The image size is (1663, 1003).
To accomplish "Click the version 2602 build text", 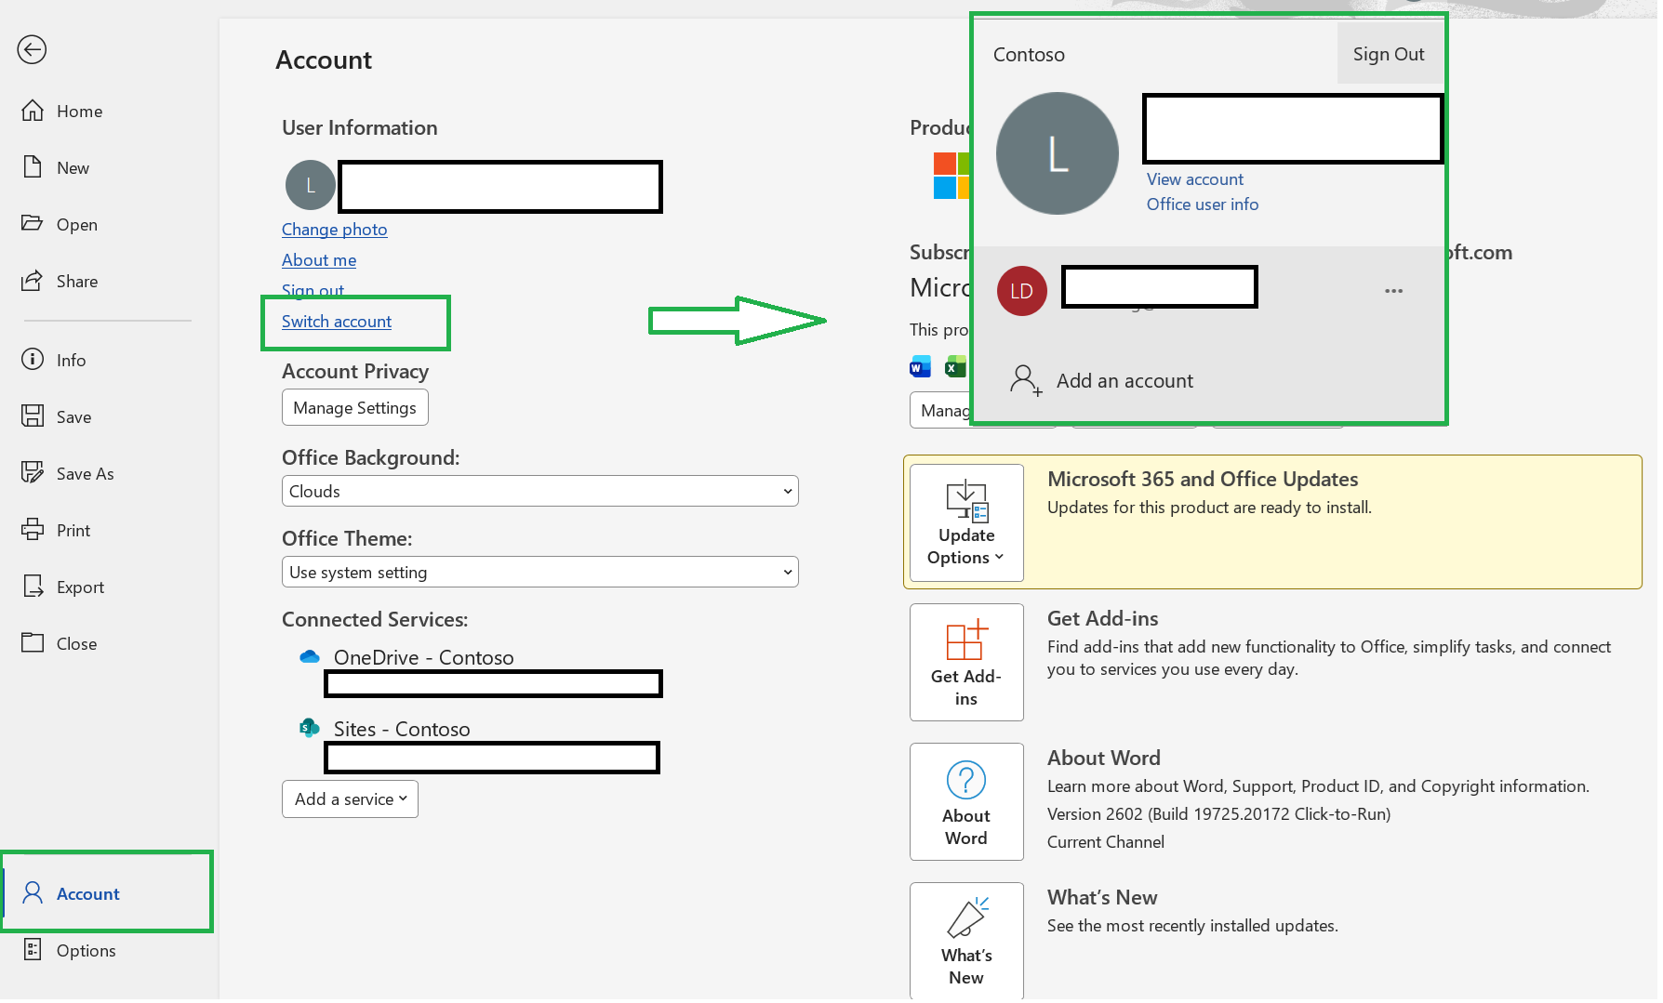I will [x=1219, y=814].
